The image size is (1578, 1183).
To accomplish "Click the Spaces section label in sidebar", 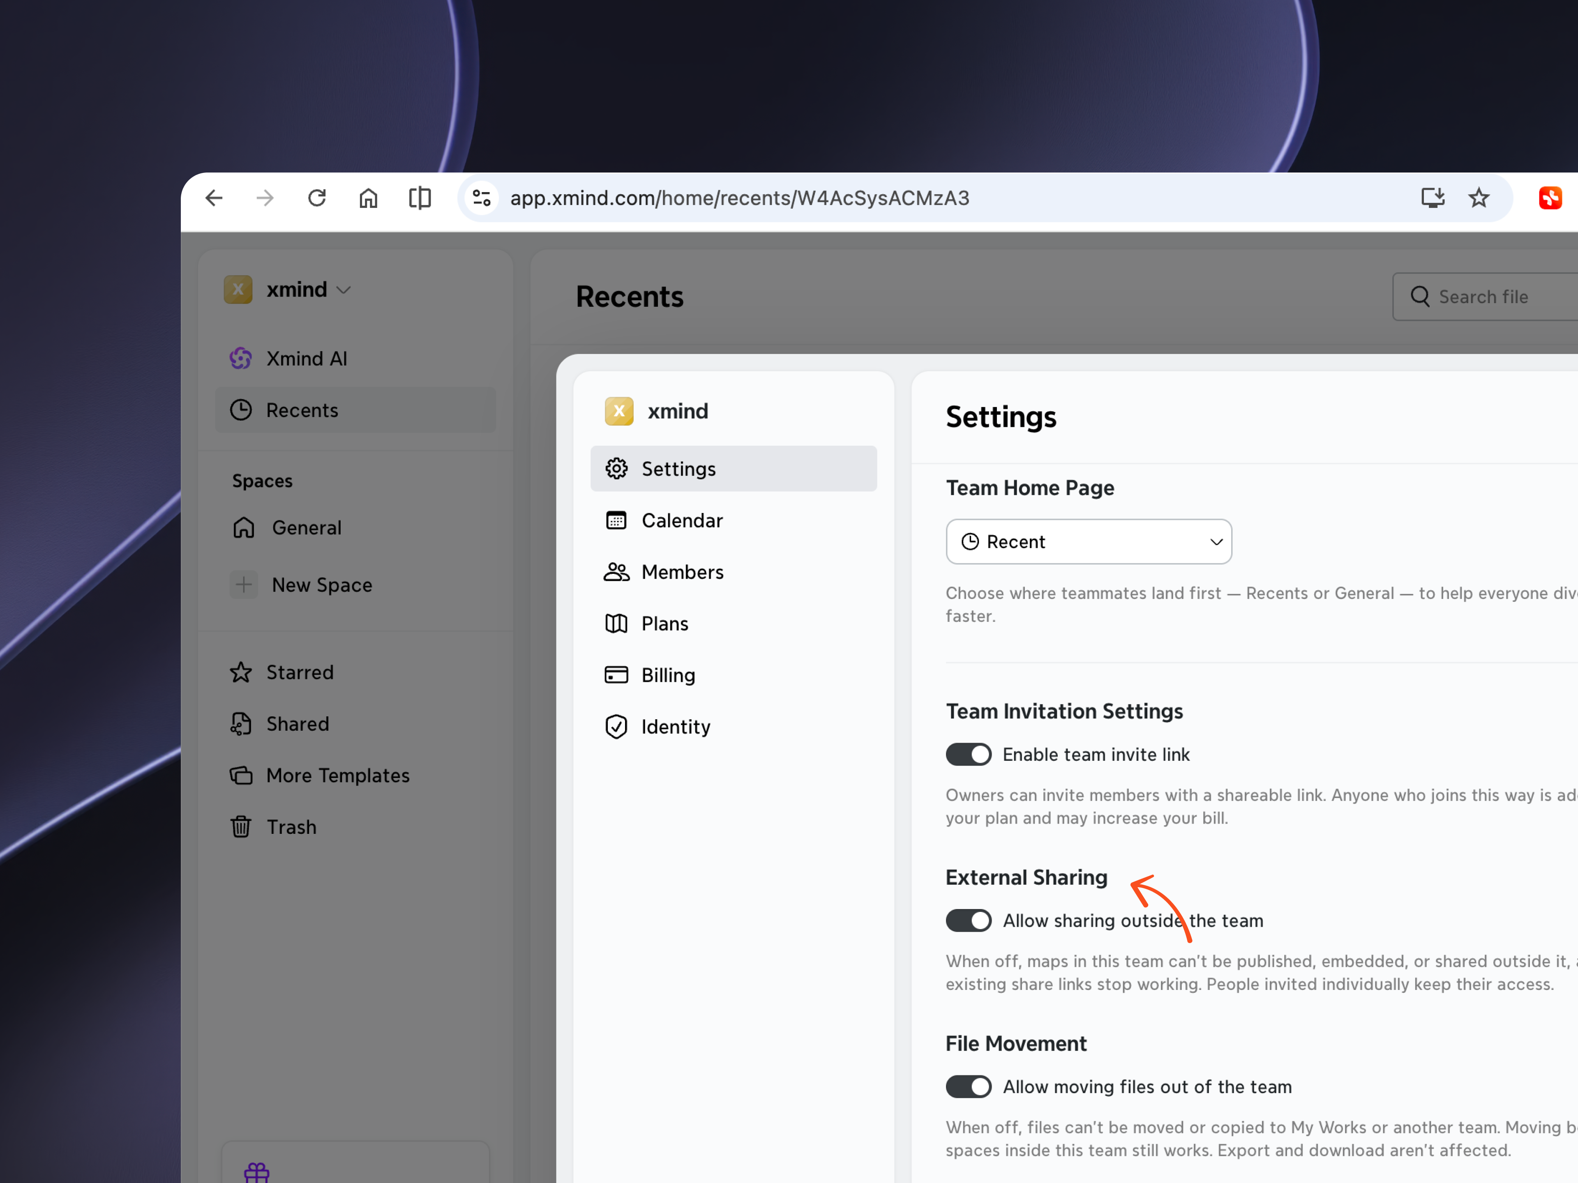I will pyautogui.click(x=263, y=481).
